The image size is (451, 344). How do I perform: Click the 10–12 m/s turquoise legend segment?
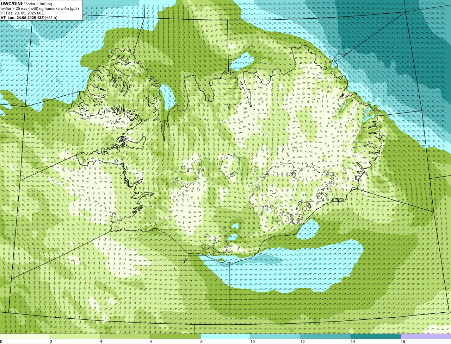(276, 336)
